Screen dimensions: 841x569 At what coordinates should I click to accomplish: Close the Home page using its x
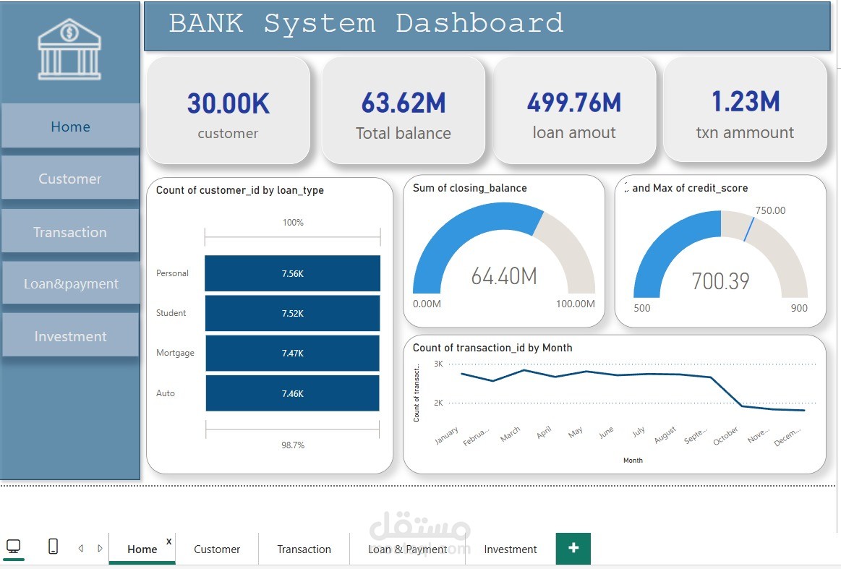168,540
